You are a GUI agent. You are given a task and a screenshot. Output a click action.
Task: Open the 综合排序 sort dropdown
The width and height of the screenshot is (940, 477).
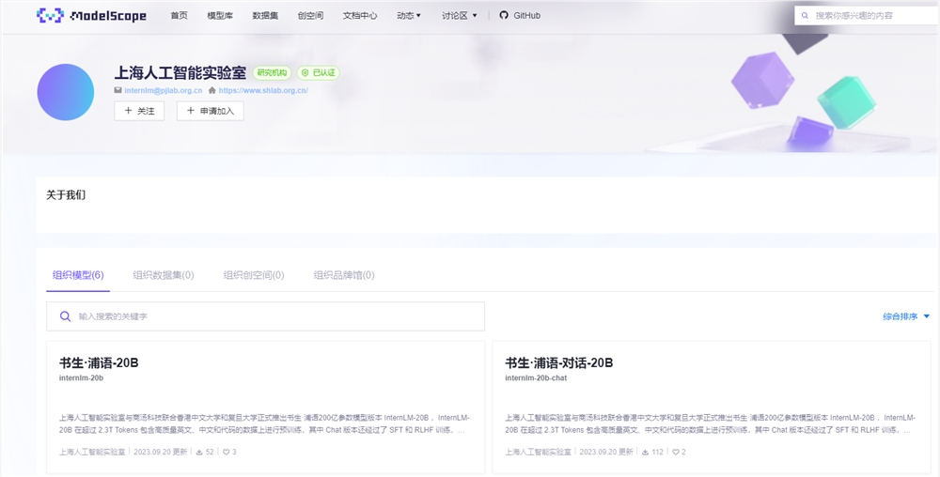(x=906, y=316)
